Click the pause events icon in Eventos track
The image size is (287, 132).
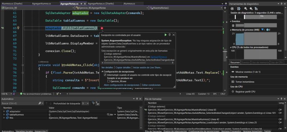click(233, 25)
